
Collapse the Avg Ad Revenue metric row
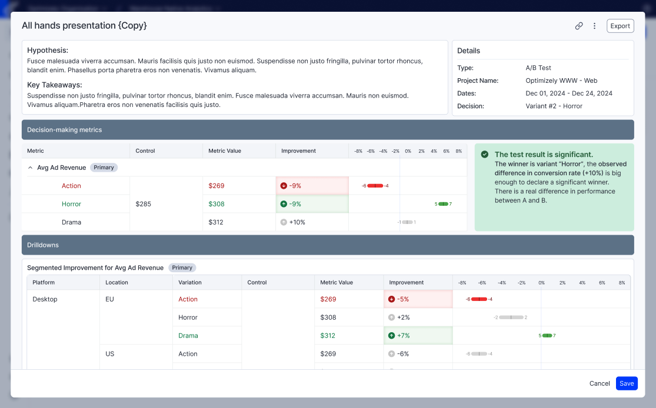tap(31, 168)
